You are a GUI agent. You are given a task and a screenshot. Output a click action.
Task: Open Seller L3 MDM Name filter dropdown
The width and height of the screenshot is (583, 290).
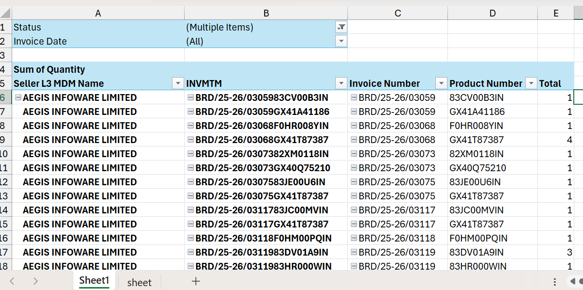[x=178, y=83]
